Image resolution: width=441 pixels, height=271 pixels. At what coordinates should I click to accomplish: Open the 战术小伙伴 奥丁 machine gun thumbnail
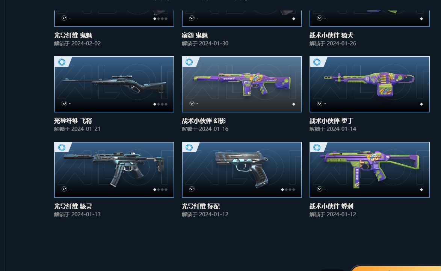coord(370,84)
